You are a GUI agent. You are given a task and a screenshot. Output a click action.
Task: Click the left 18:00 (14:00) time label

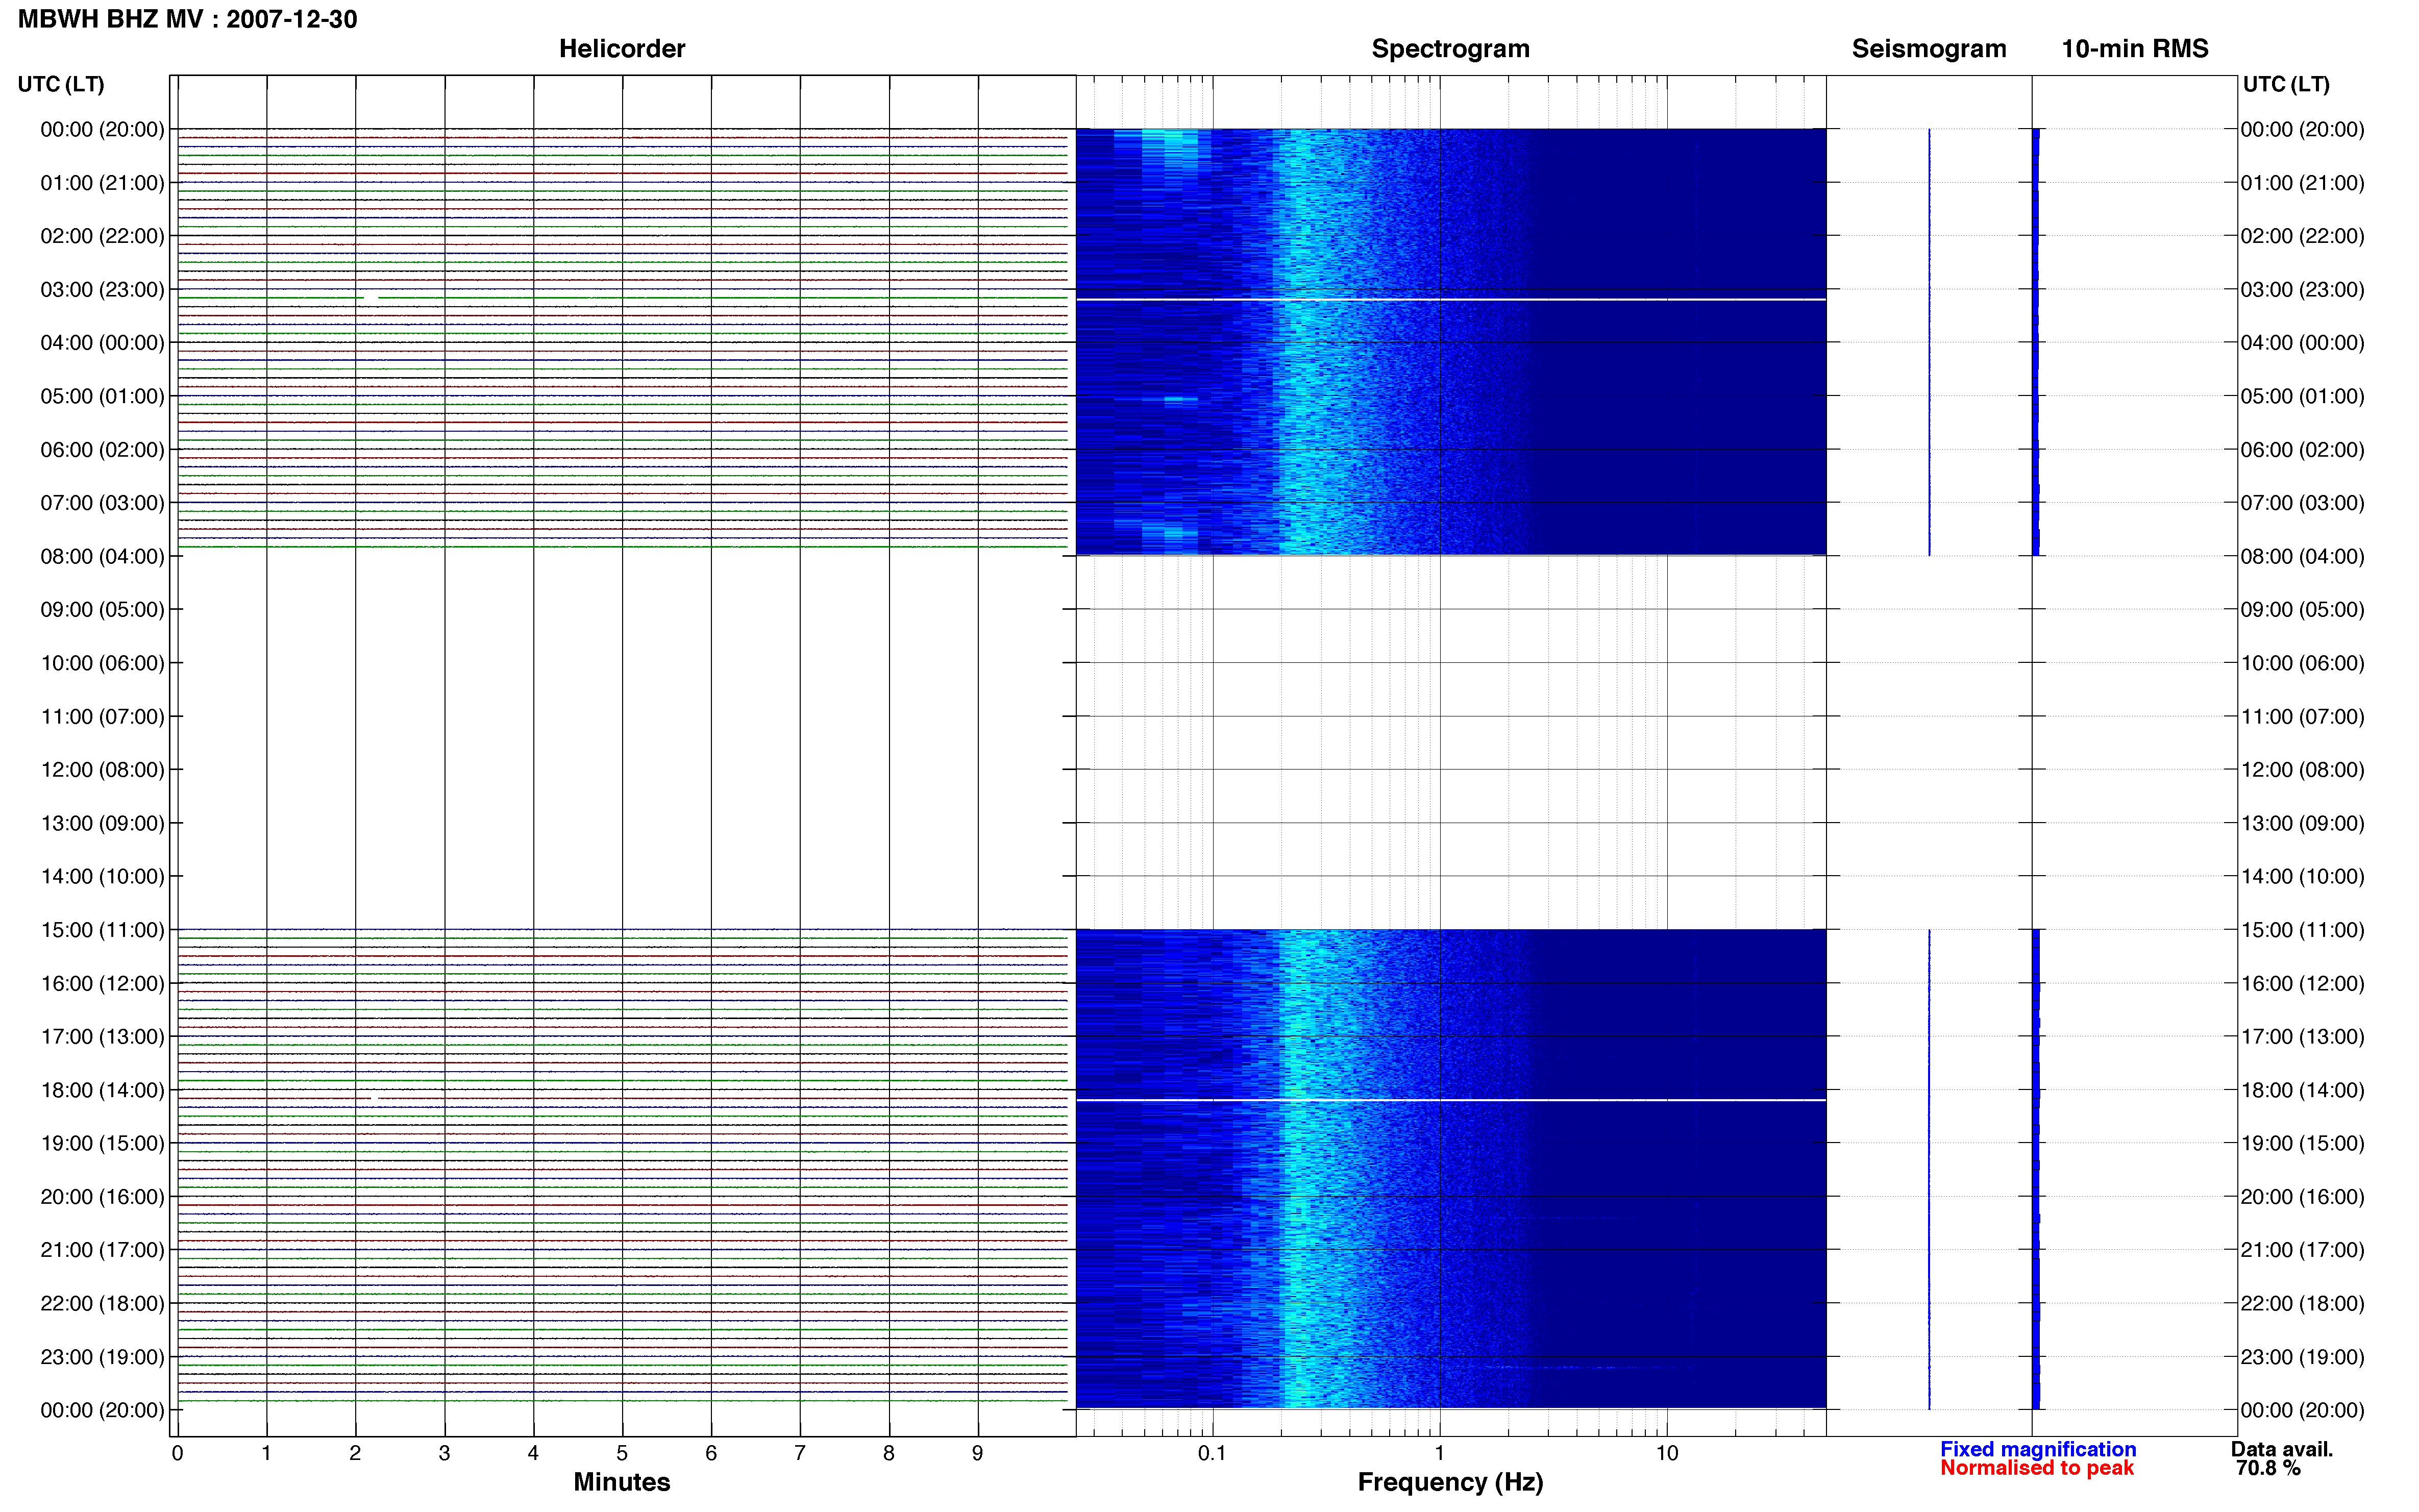[102, 1091]
